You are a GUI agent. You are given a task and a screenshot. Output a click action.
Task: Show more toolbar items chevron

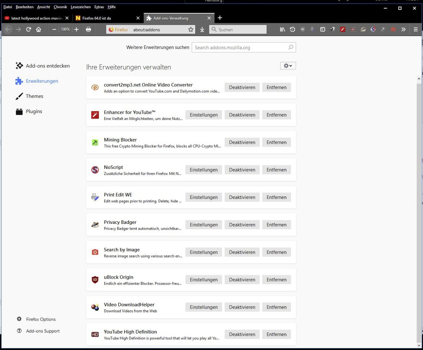tap(404, 29)
